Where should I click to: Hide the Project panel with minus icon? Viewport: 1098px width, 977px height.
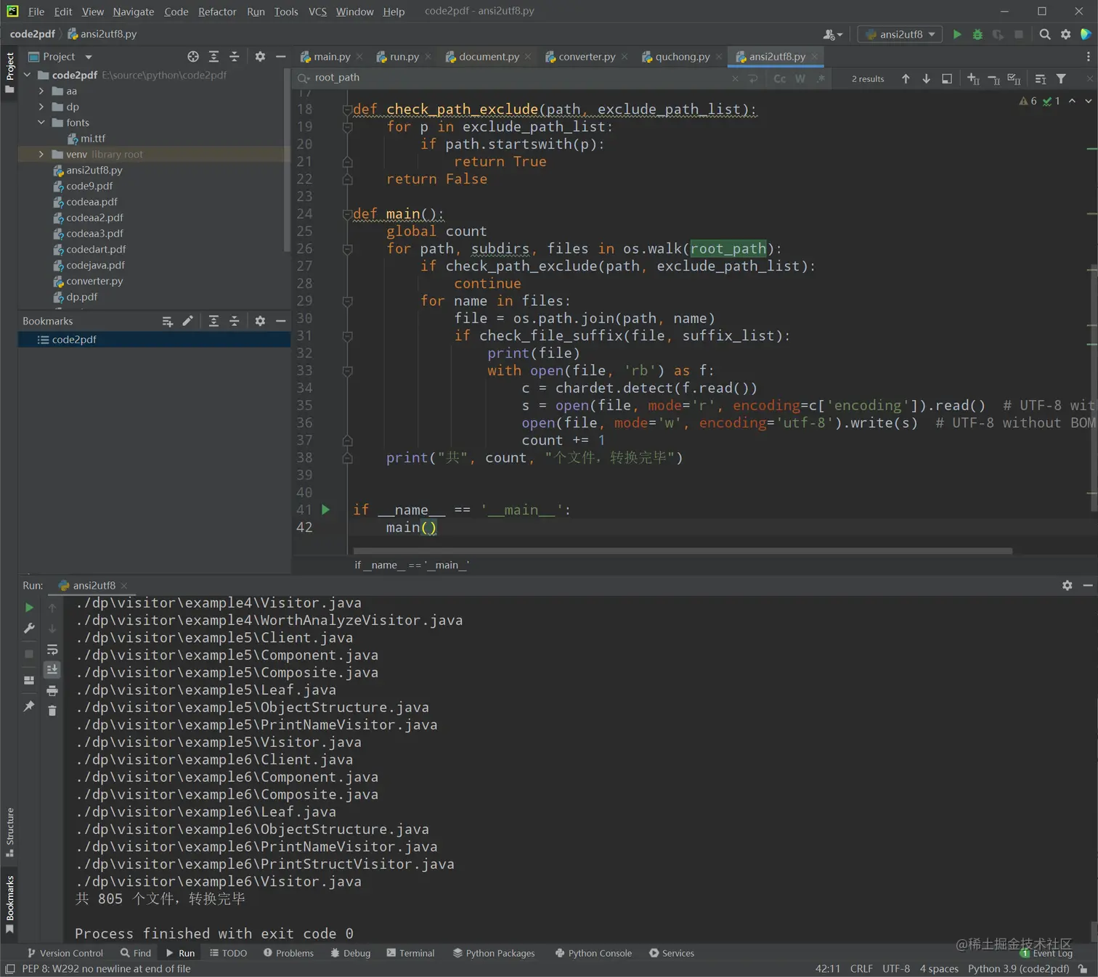280,57
